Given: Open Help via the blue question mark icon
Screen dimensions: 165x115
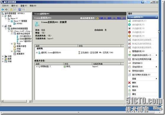Looking at the screenshot, I should pos(20,9).
